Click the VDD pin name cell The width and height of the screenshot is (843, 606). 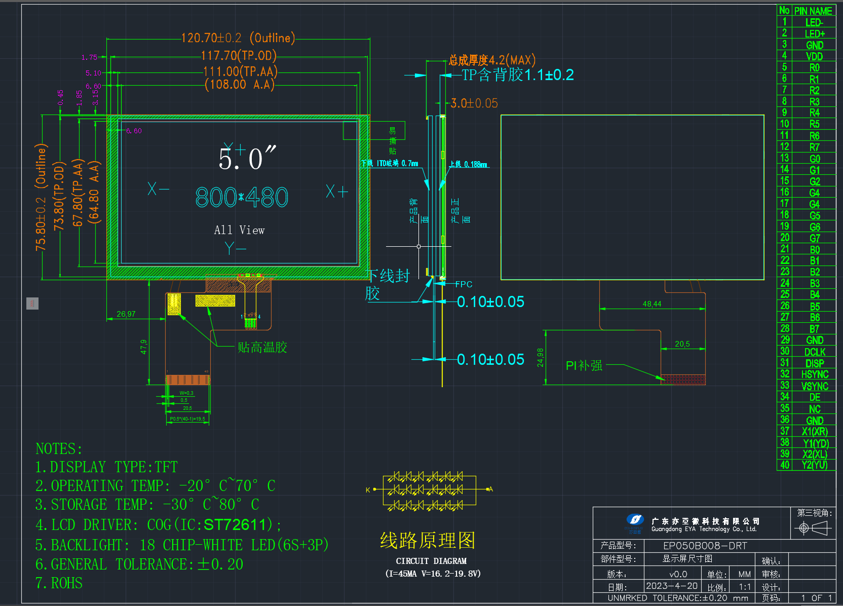(x=815, y=56)
